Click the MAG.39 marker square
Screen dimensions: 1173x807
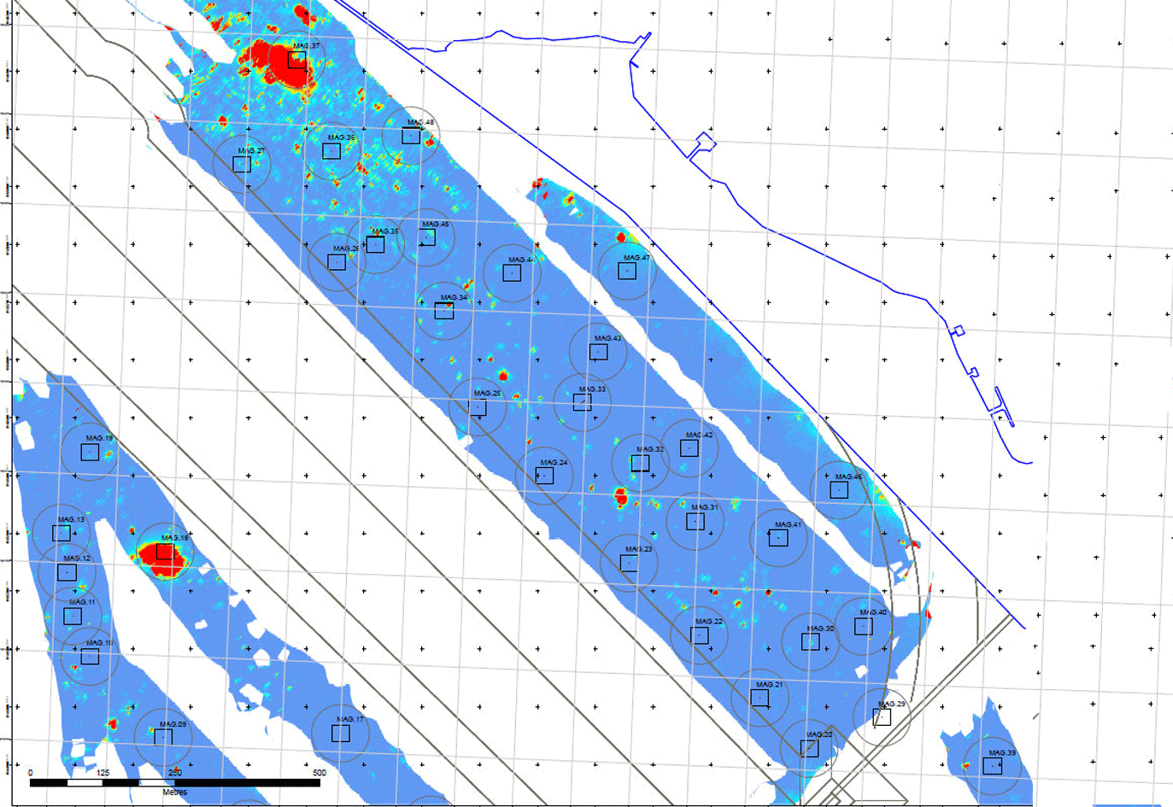(993, 766)
